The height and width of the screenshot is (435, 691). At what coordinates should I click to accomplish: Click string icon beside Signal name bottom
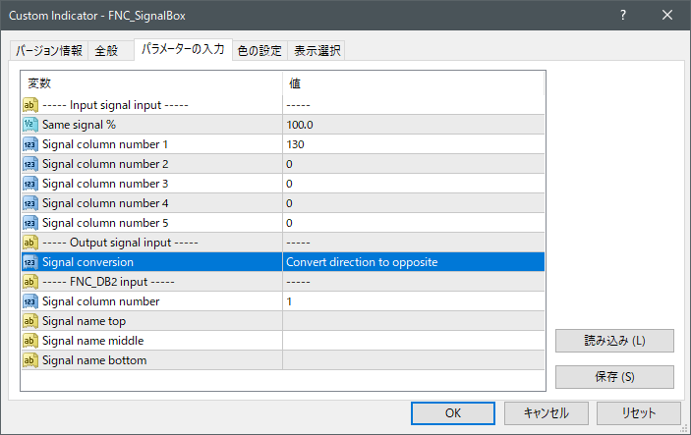(x=29, y=360)
